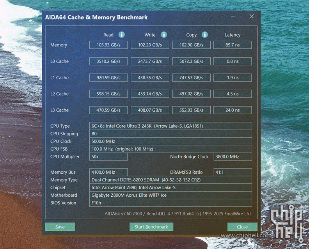
Task: Click L3 Cache Latency value 24.0 ns
Action: (x=233, y=110)
